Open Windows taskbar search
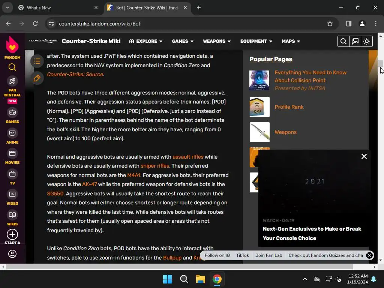The width and height of the screenshot is (384, 288). 184,279
